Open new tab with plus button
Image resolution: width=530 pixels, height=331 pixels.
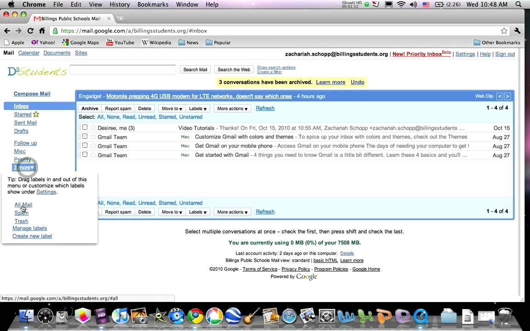(121, 18)
